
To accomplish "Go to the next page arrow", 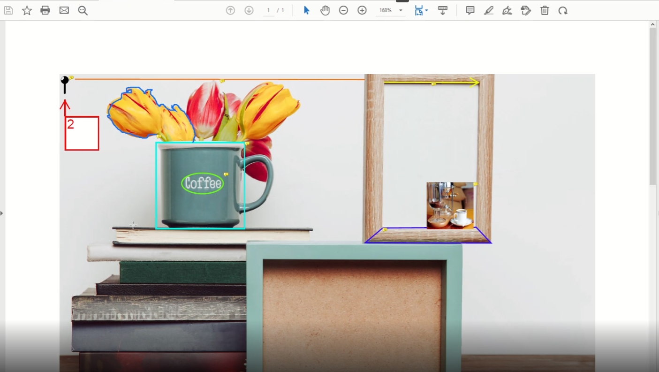I will pyautogui.click(x=249, y=10).
